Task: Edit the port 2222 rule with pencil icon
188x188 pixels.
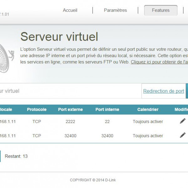Action: 183,121
